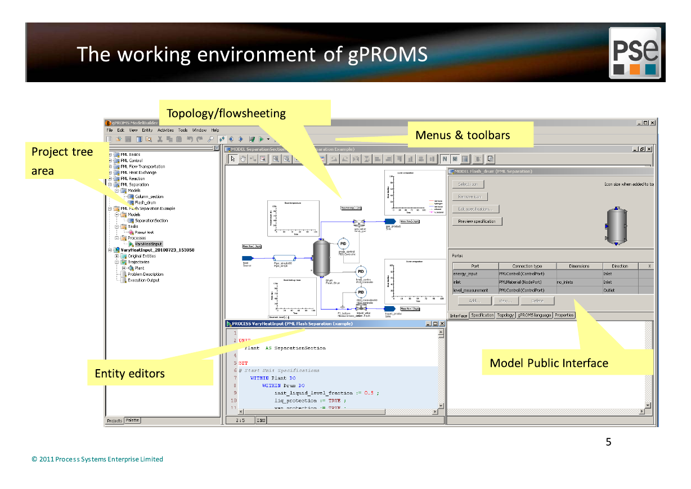Click the Find magnifier icon in main toolbar
691x489 pixels.
click(x=210, y=138)
